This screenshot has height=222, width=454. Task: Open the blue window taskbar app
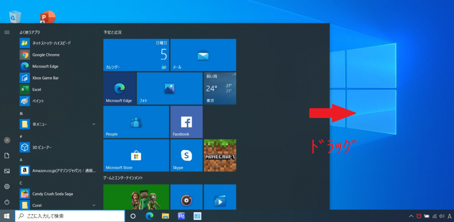tap(197, 216)
